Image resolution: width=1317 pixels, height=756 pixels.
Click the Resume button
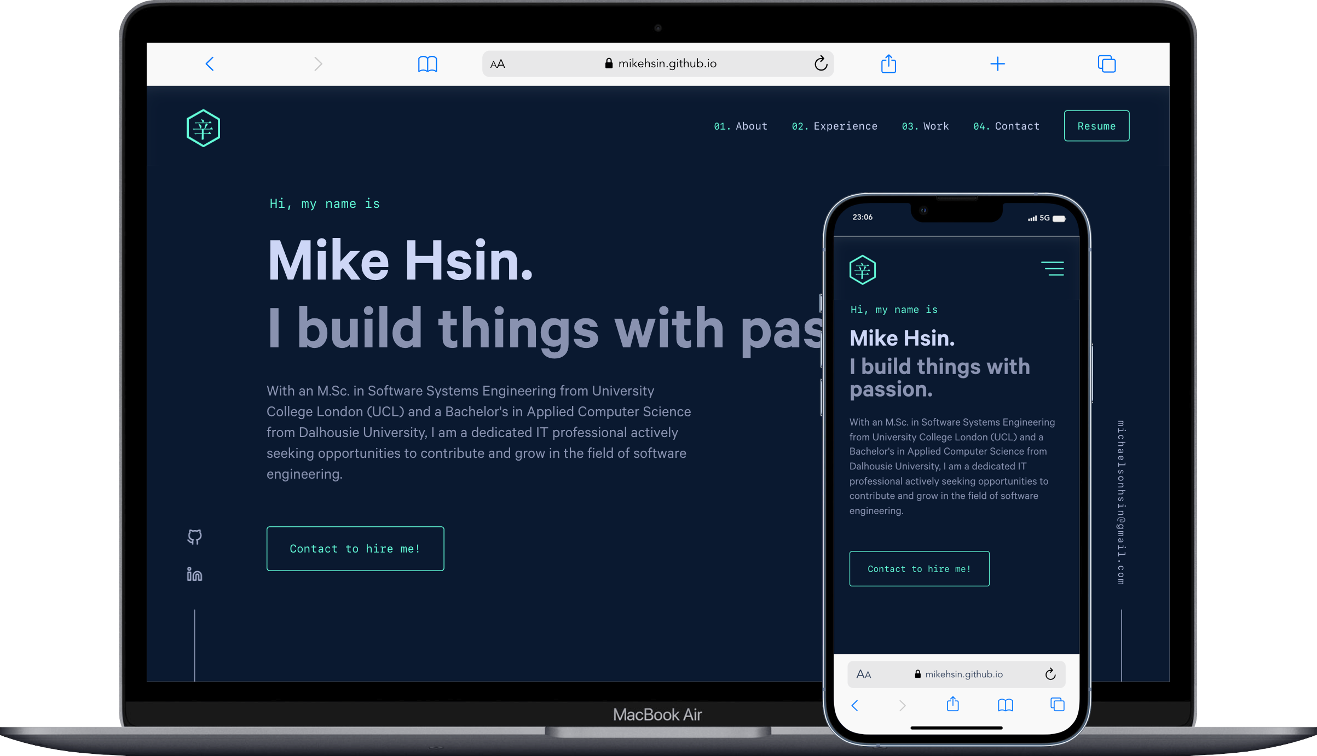tap(1096, 126)
